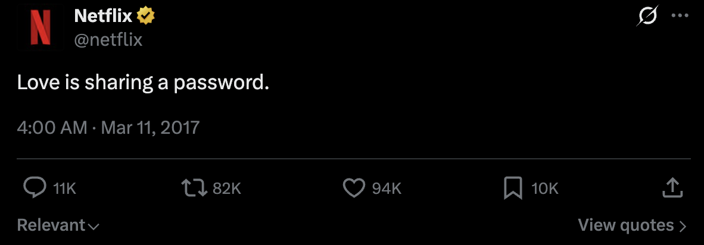Open the @netflix handle link

coord(108,40)
